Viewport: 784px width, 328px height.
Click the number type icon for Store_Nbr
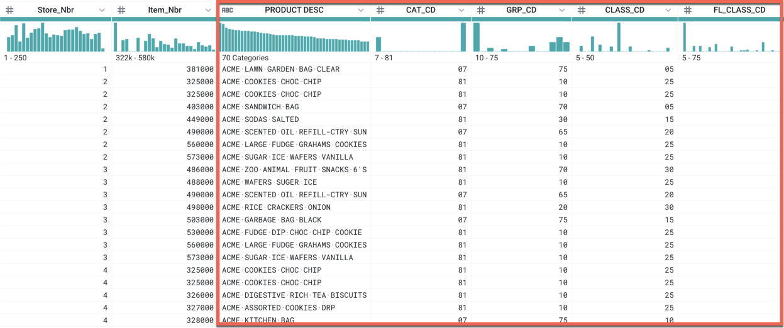[9, 11]
